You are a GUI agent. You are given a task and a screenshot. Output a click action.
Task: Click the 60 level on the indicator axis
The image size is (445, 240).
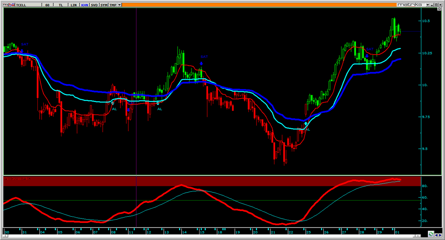pyautogui.click(x=425, y=197)
